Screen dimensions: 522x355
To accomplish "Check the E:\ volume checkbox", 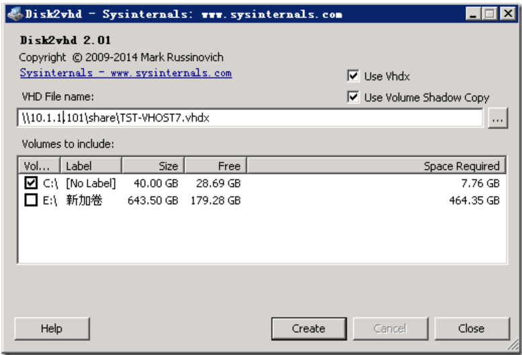I will tap(31, 200).
